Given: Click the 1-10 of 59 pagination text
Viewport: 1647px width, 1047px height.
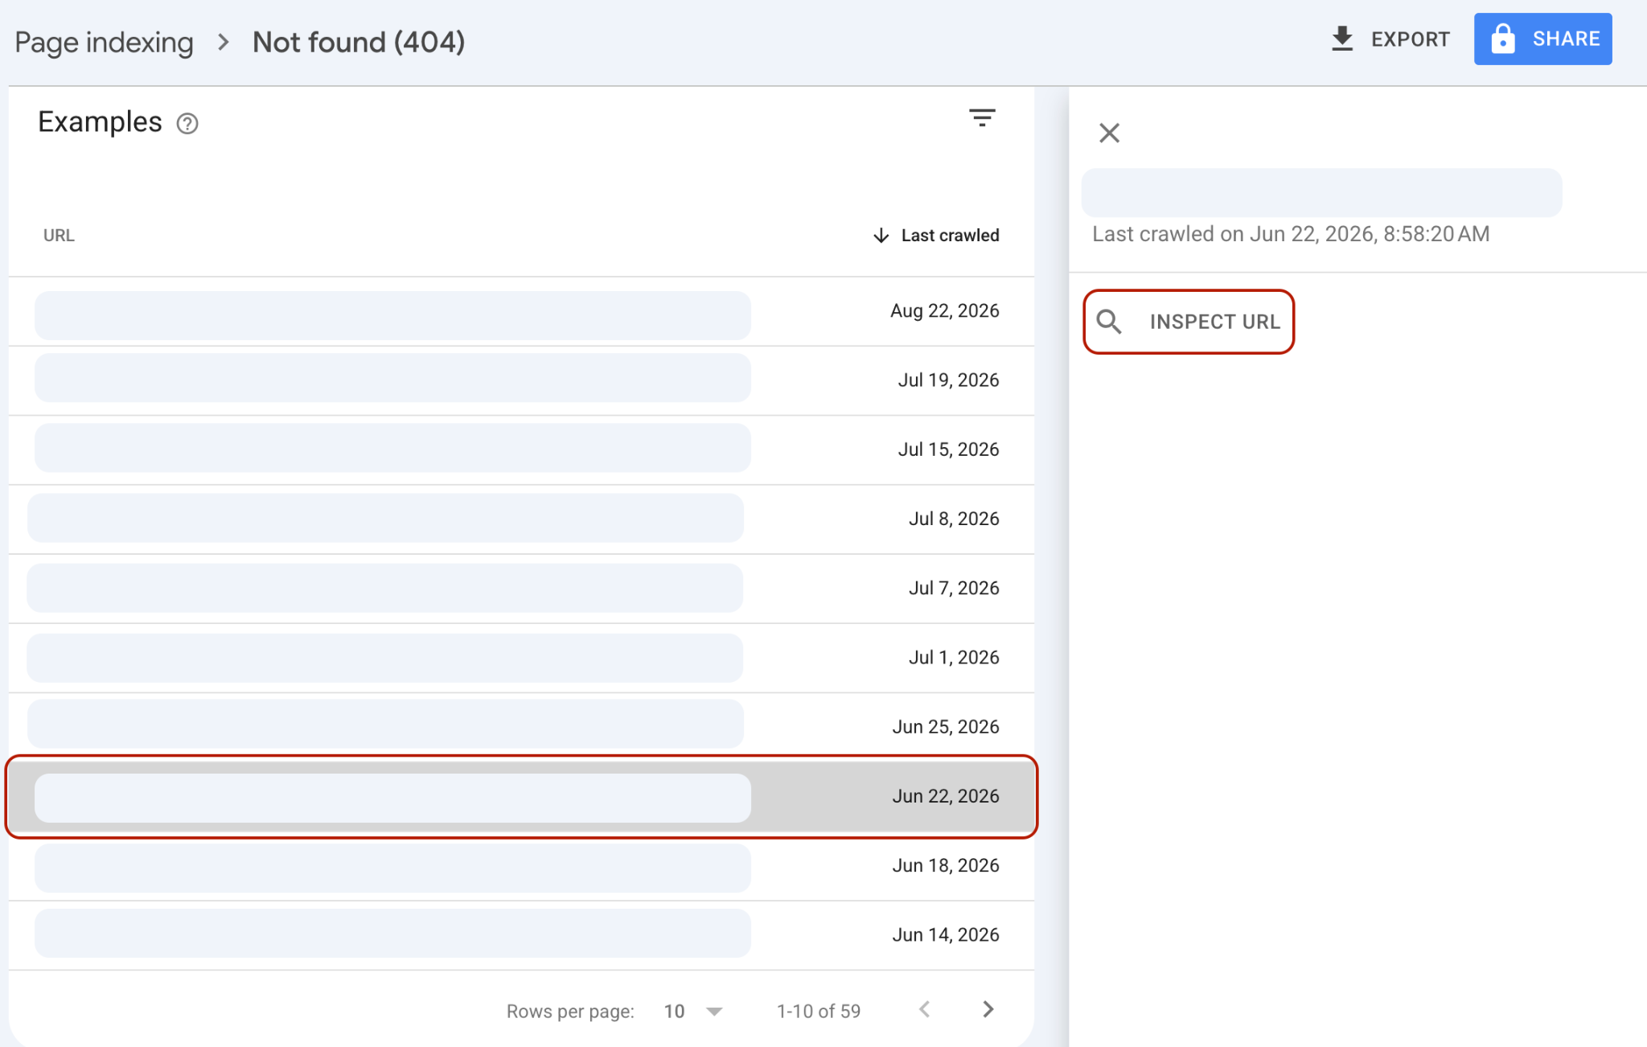Looking at the screenshot, I should (x=819, y=1011).
